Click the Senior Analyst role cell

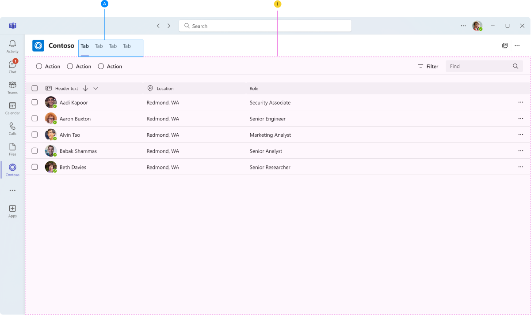point(266,151)
